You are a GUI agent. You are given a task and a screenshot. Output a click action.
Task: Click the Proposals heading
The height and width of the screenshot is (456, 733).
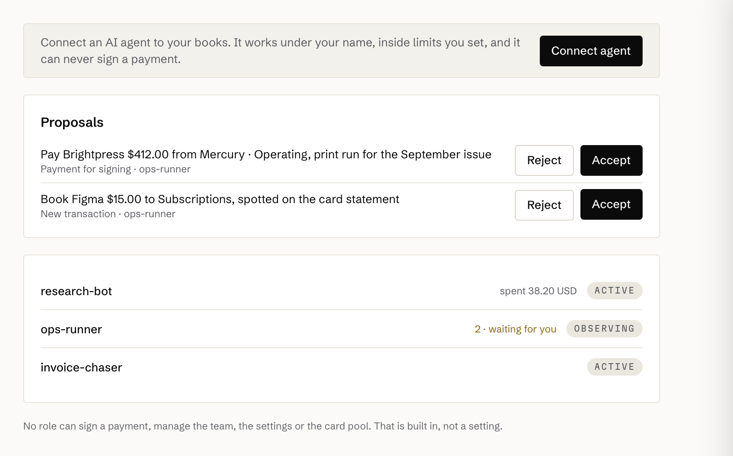(x=72, y=123)
